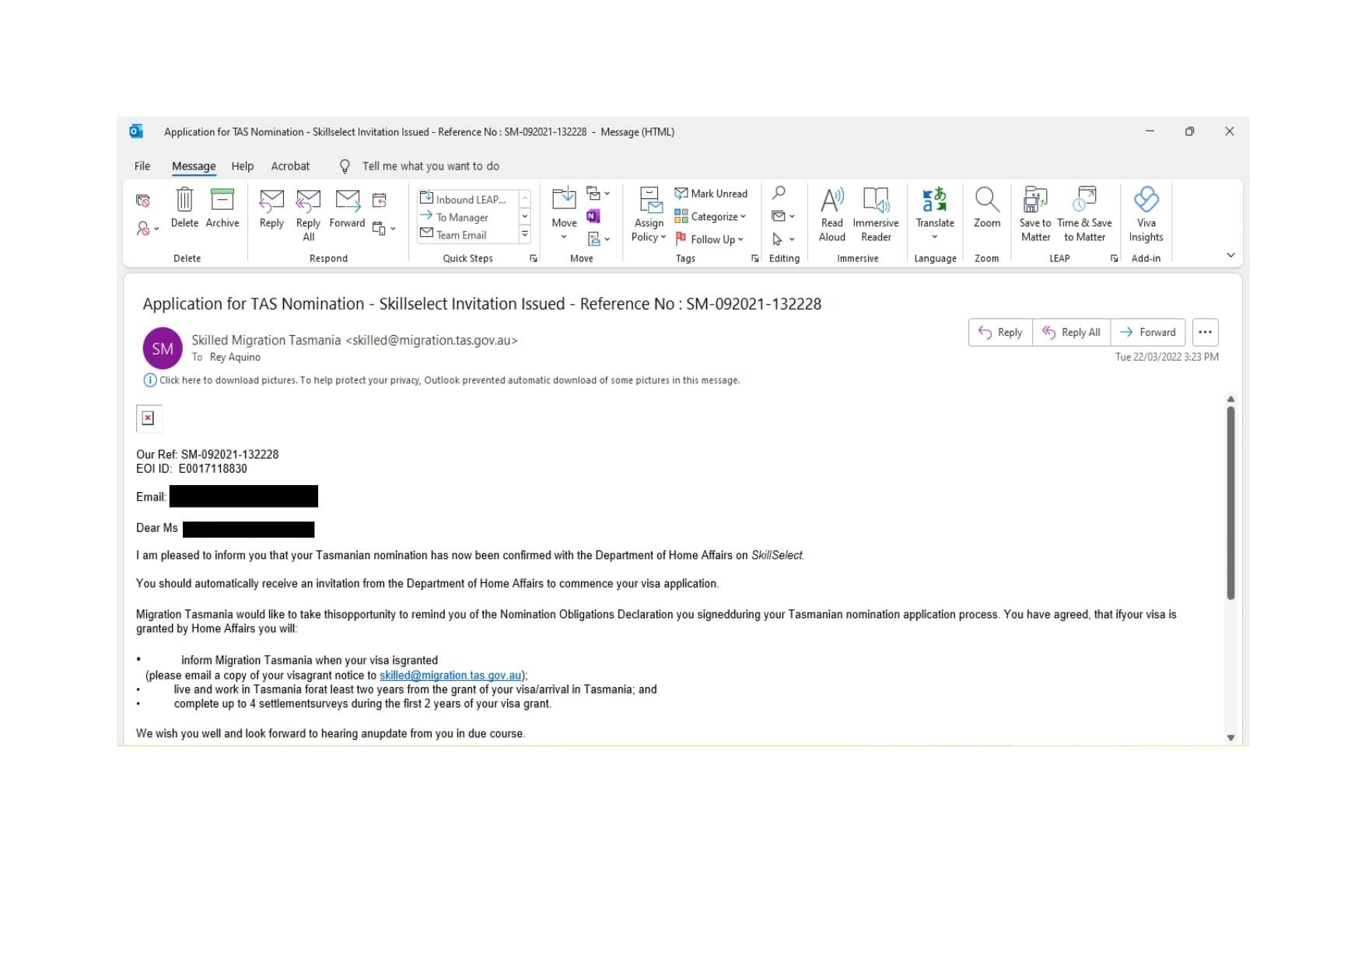1365x964 pixels.
Task: Open Viva Insights add-in
Action: click(1146, 208)
